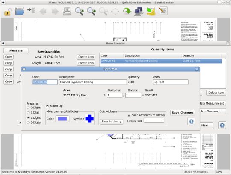Click the Item Summary button

(x=213, y=111)
